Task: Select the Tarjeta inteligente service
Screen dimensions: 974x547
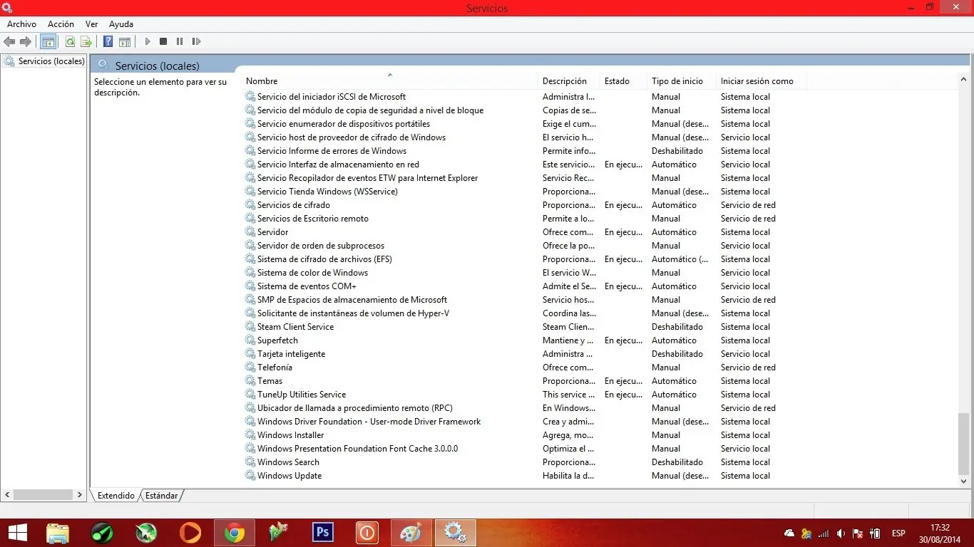Action: [x=525, y=354]
